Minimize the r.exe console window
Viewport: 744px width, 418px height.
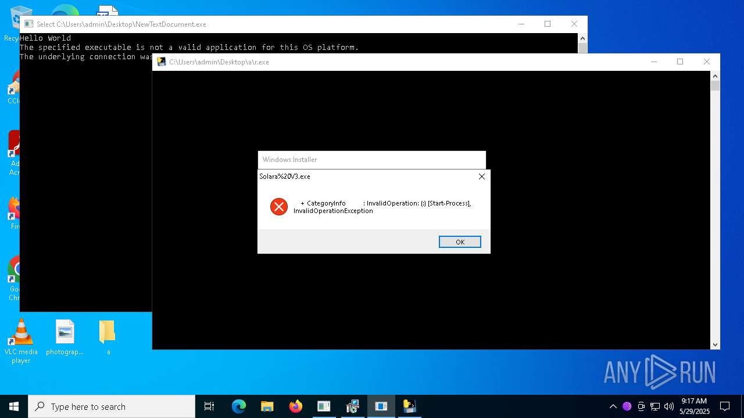(654, 62)
